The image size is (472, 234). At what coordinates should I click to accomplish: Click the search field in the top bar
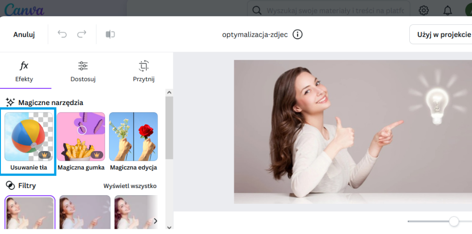click(336, 10)
